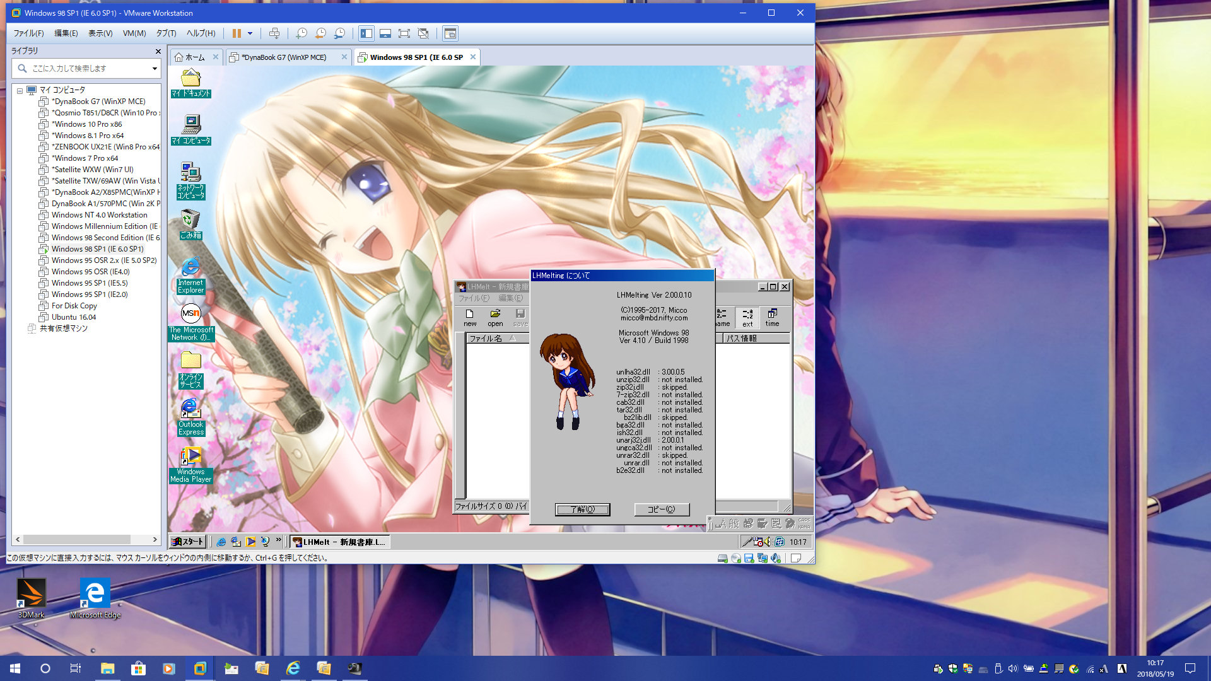Click the ext sort button in LHMelt
Screen dimensions: 1211x681
click(x=747, y=318)
